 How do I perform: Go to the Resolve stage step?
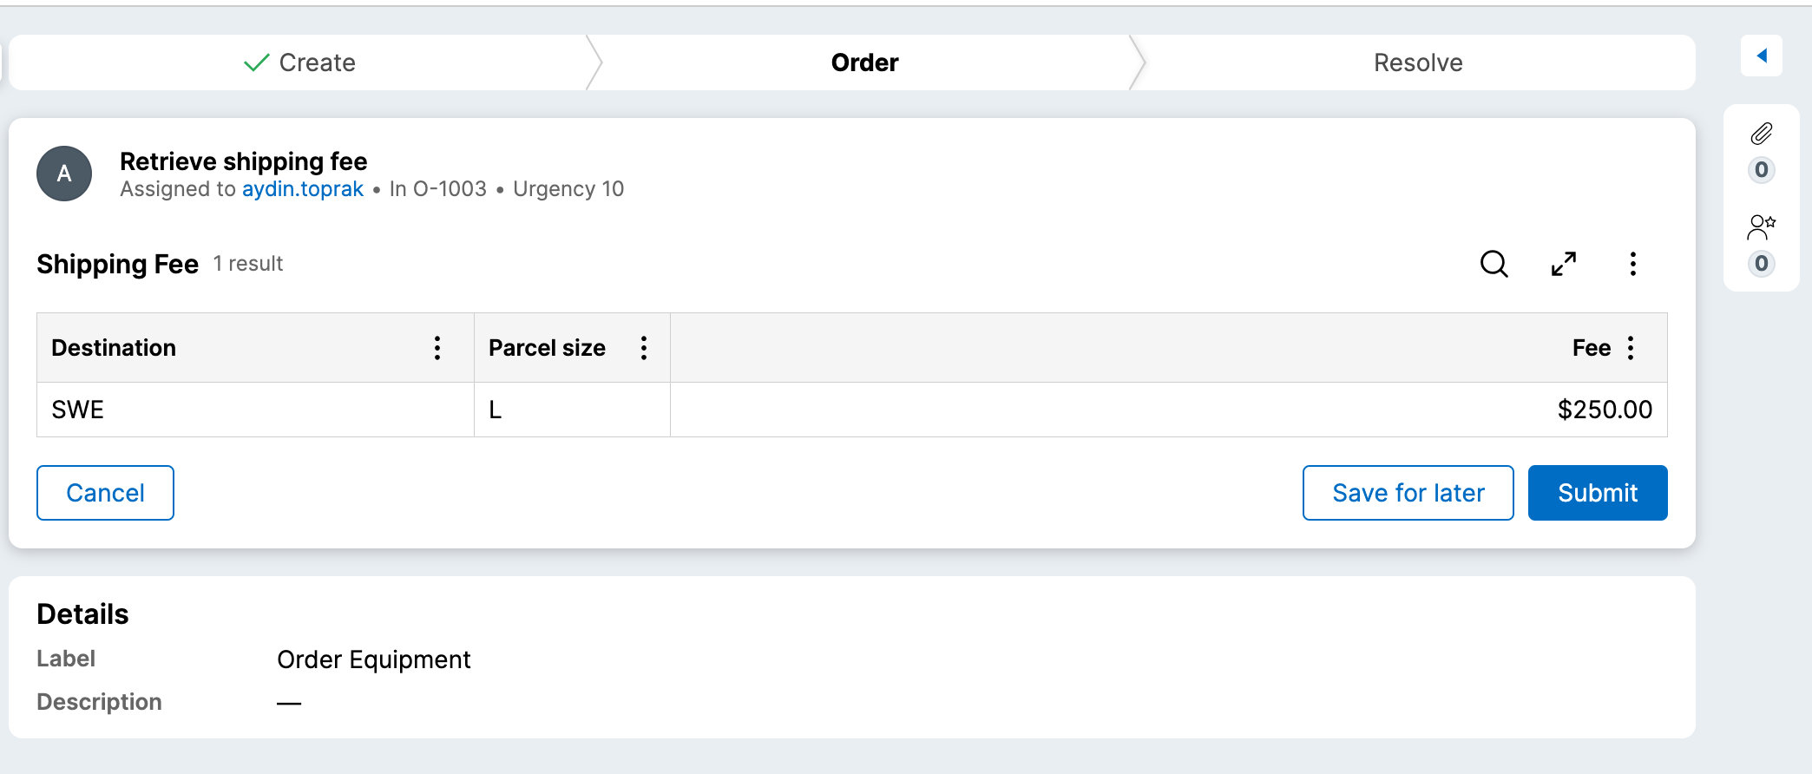coord(1417,62)
